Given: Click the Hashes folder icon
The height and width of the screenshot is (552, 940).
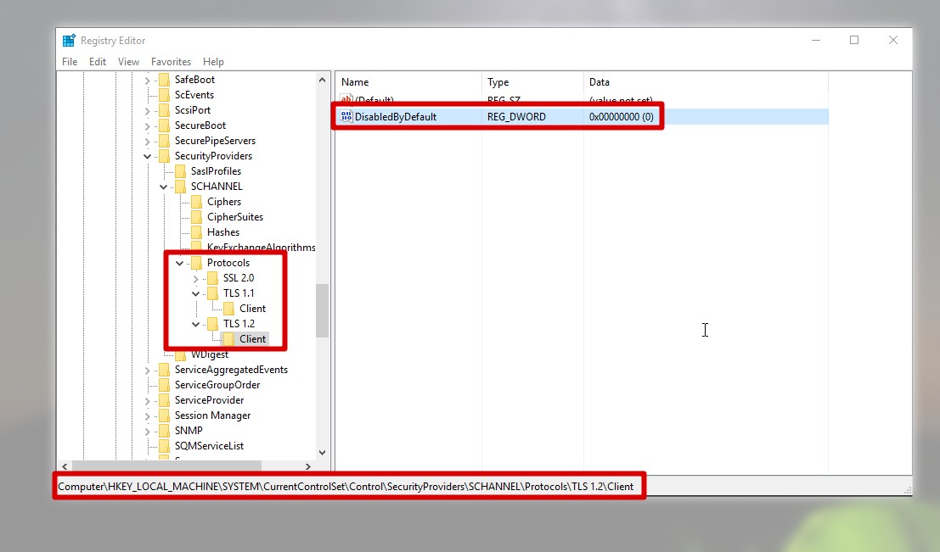Looking at the screenshot, I should [x=197, y=232].
